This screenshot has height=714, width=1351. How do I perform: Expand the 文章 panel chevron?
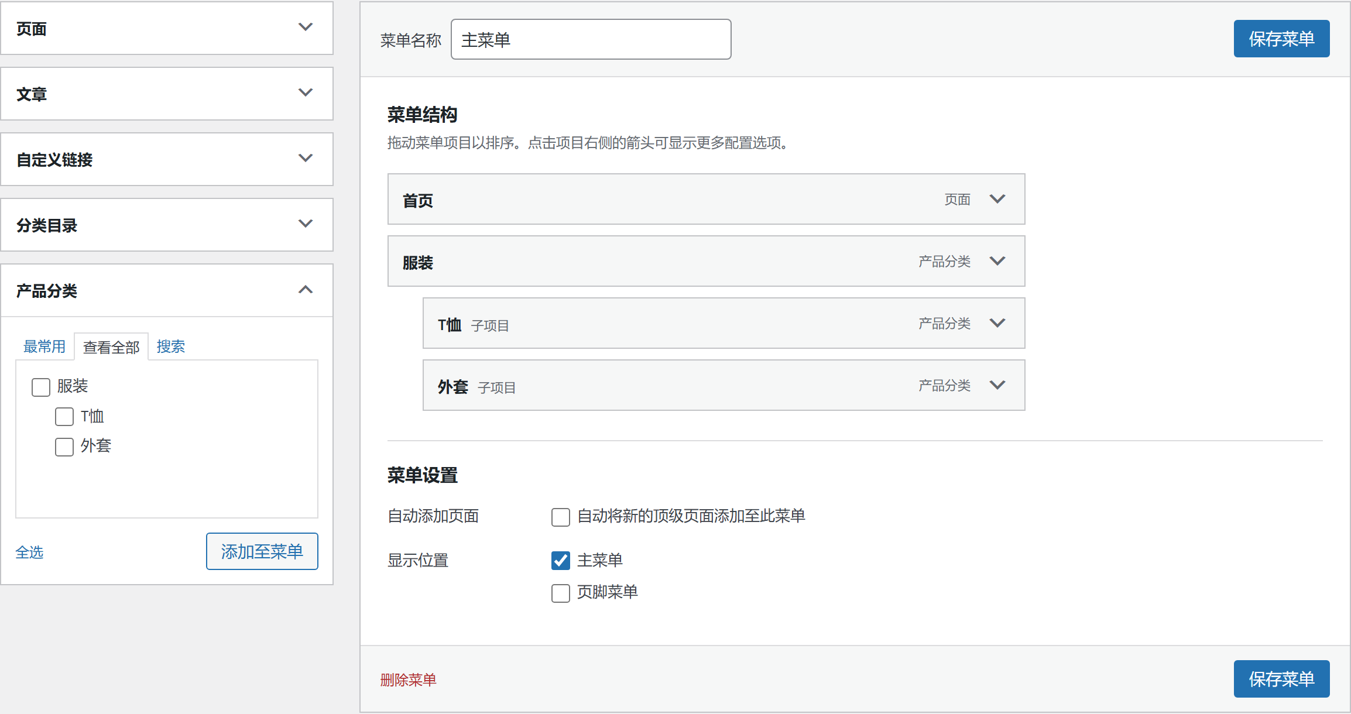click(306, 93)
